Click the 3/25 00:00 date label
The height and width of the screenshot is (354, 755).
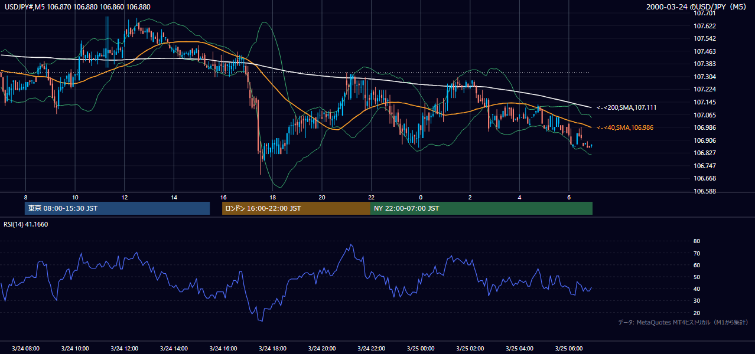point(420,349)
